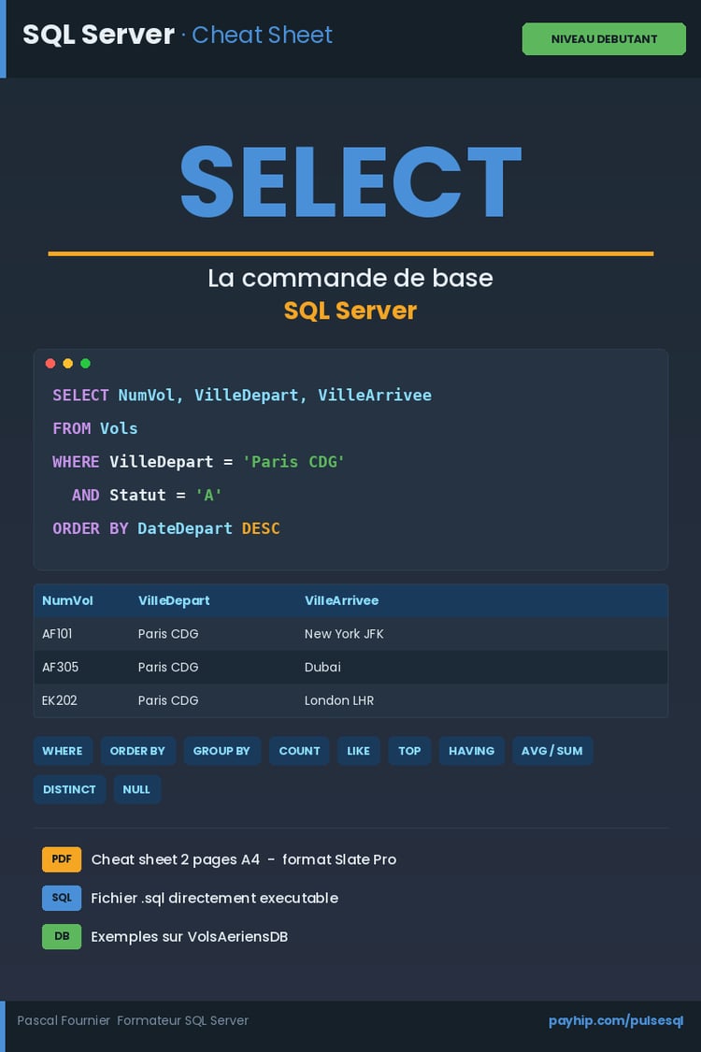Click the NIVEAU DEBUTANT badge
Image resolution: width=701 pixels, height=1052 pixels.
click(604, 39)
